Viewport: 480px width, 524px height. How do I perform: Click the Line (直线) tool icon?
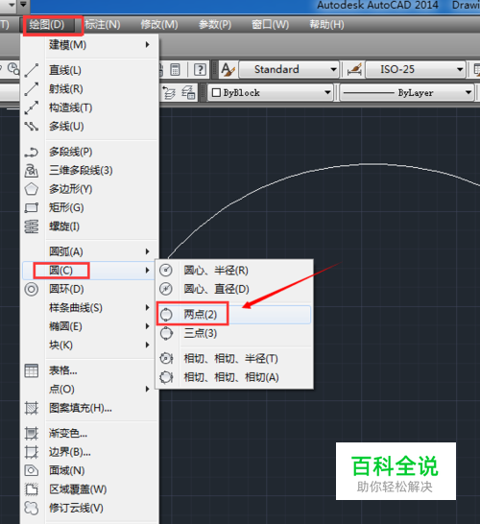coord(32,70)
